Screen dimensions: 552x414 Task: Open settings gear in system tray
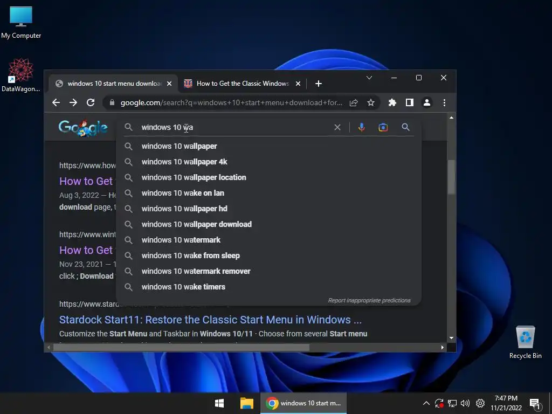coord(480,403)
